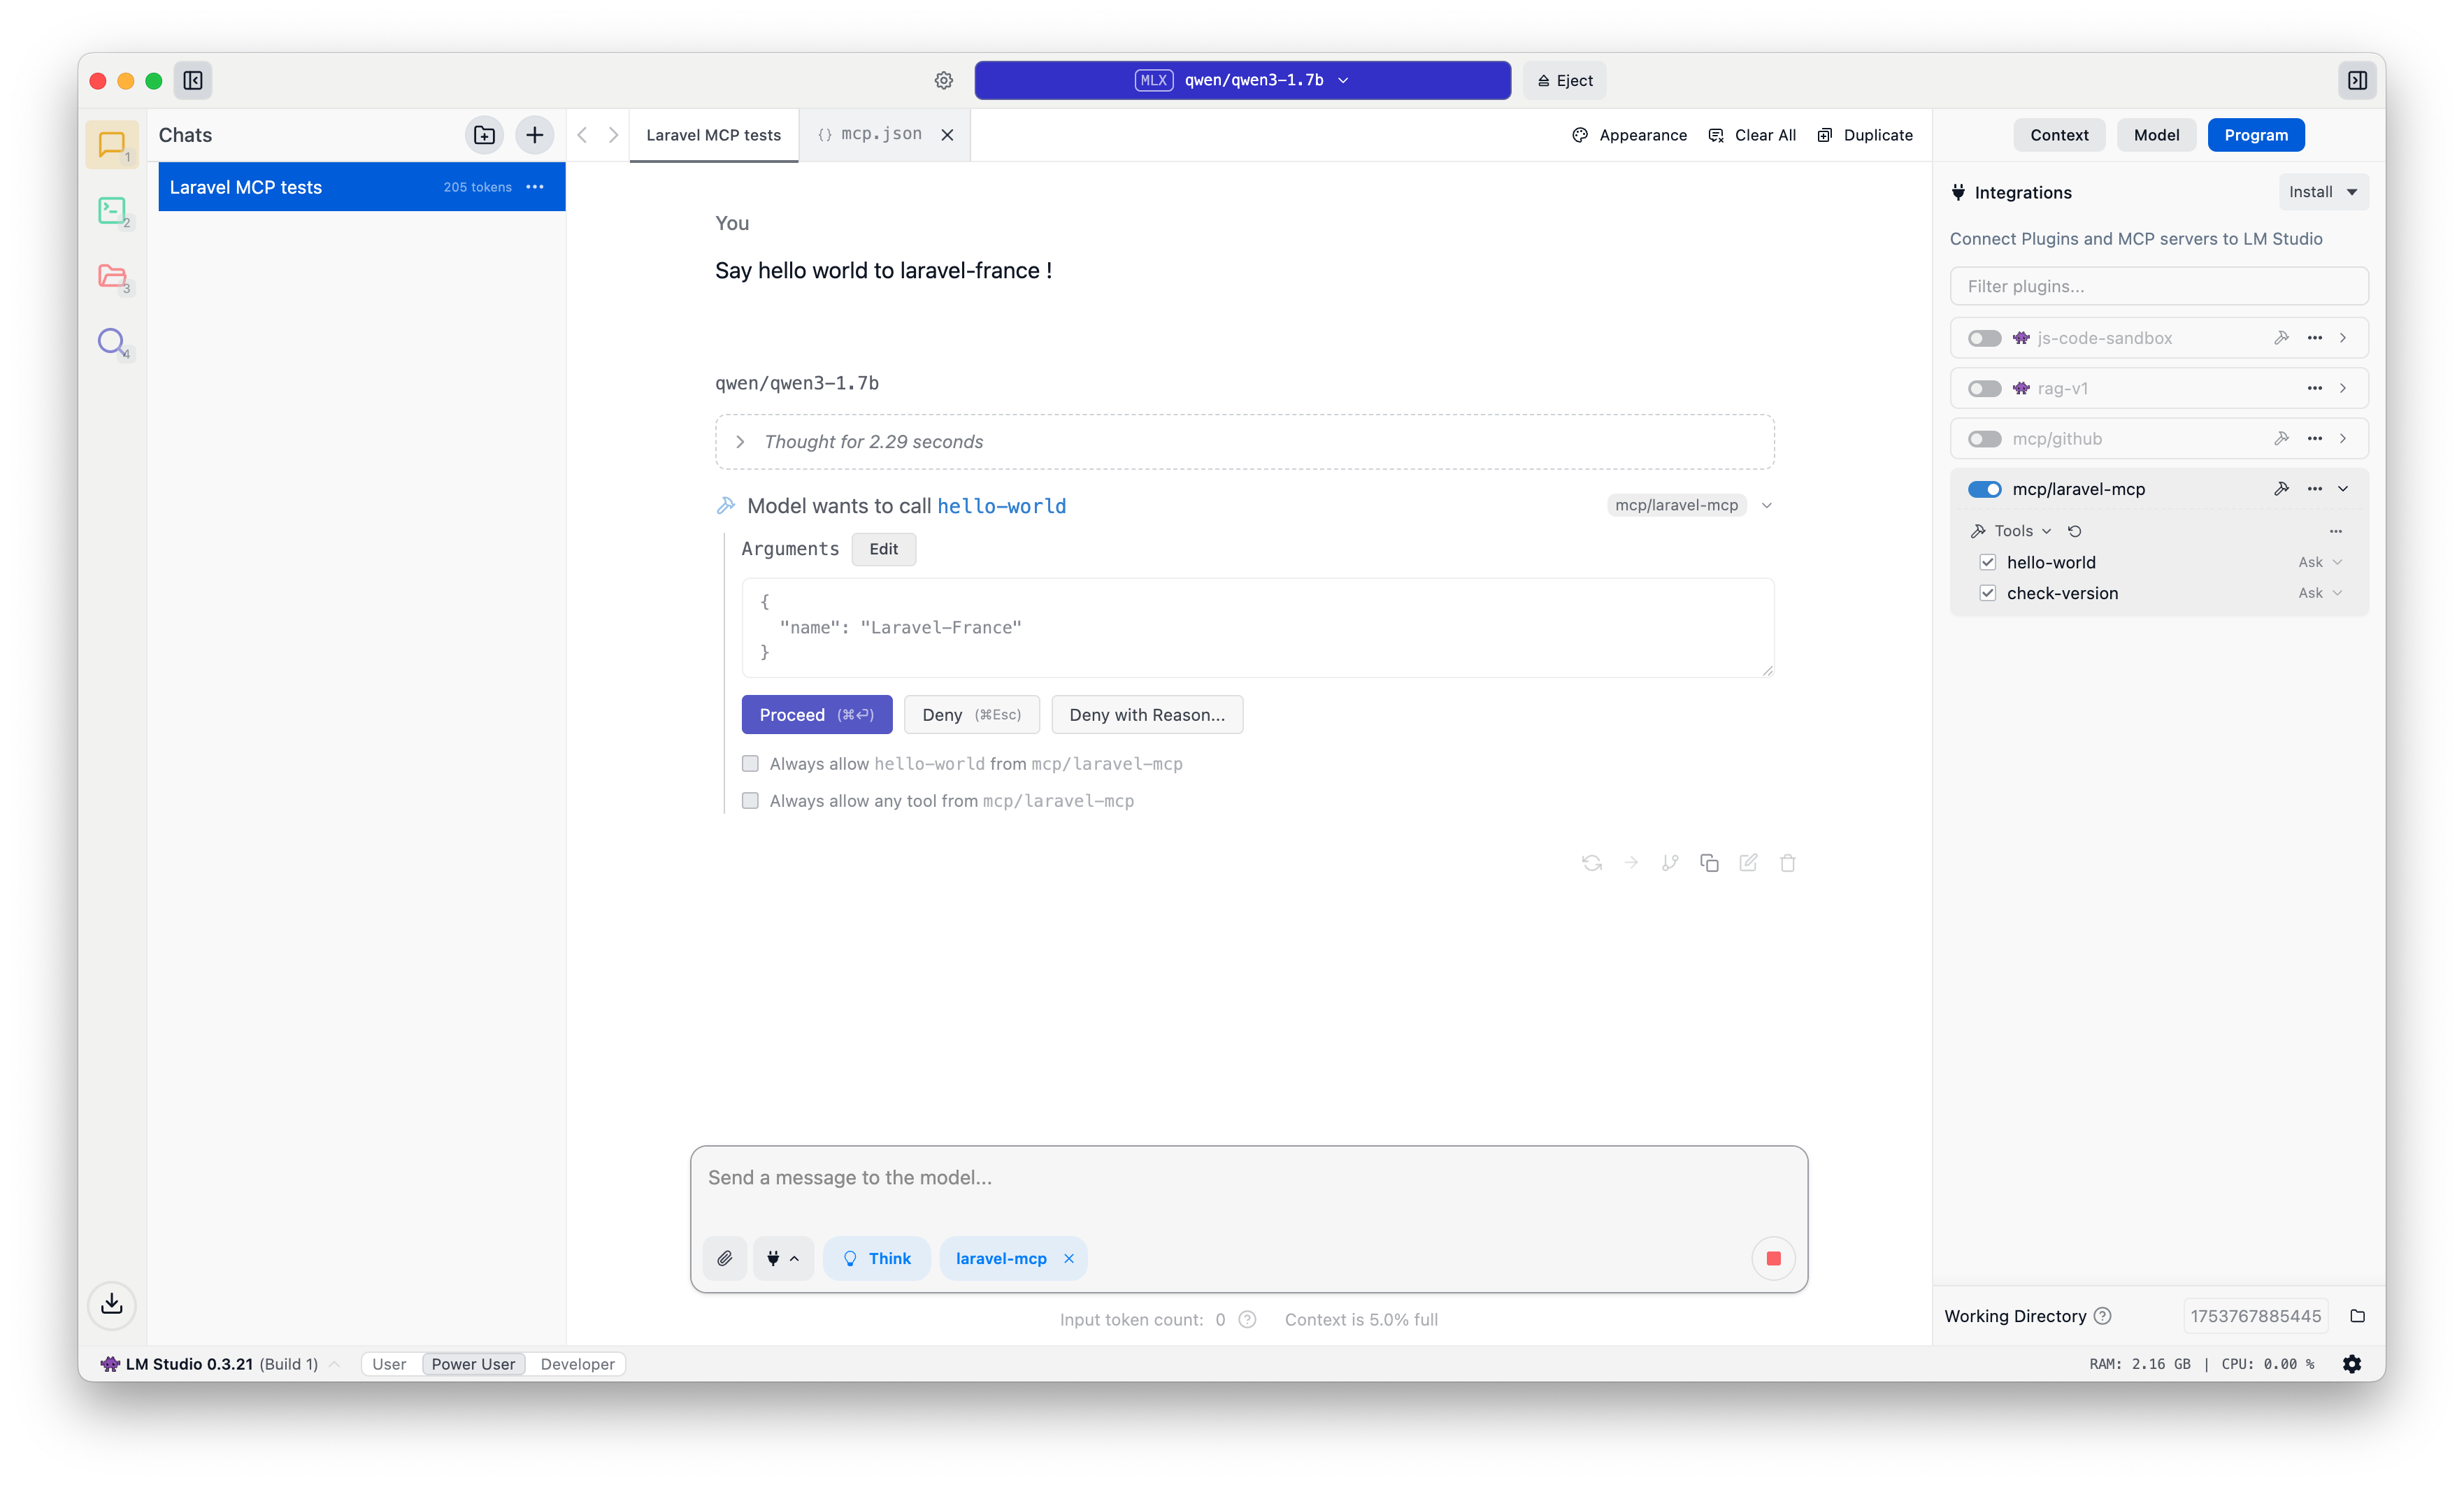The width and height of the screenshot is (2464, 1485).
Task: Delete the assistant message
Action: [x=1788, y=863]
